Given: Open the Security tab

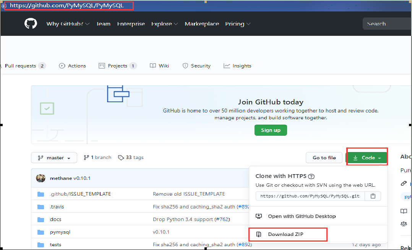Looking at the screenshot, I should point(196,66).
